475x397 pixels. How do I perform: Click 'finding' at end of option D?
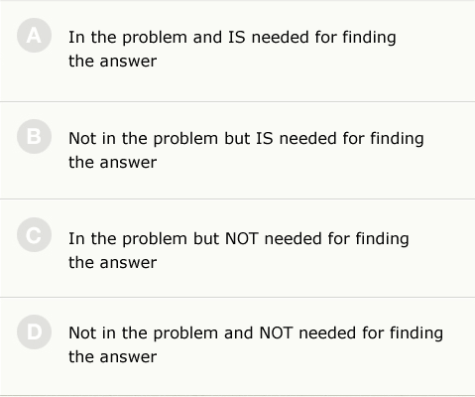coord(416,333)
